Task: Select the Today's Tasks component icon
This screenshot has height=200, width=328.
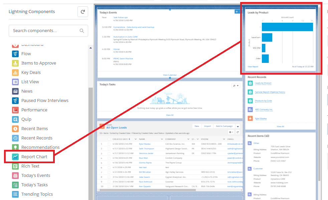Action: pos(15,185)
